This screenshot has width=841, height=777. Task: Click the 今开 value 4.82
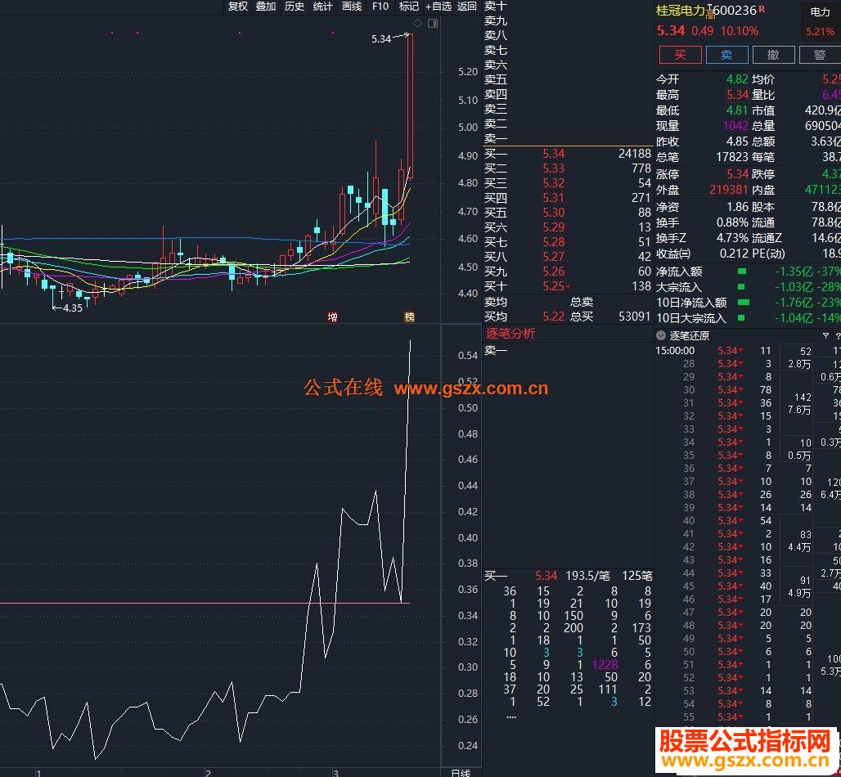coord(737,79)
